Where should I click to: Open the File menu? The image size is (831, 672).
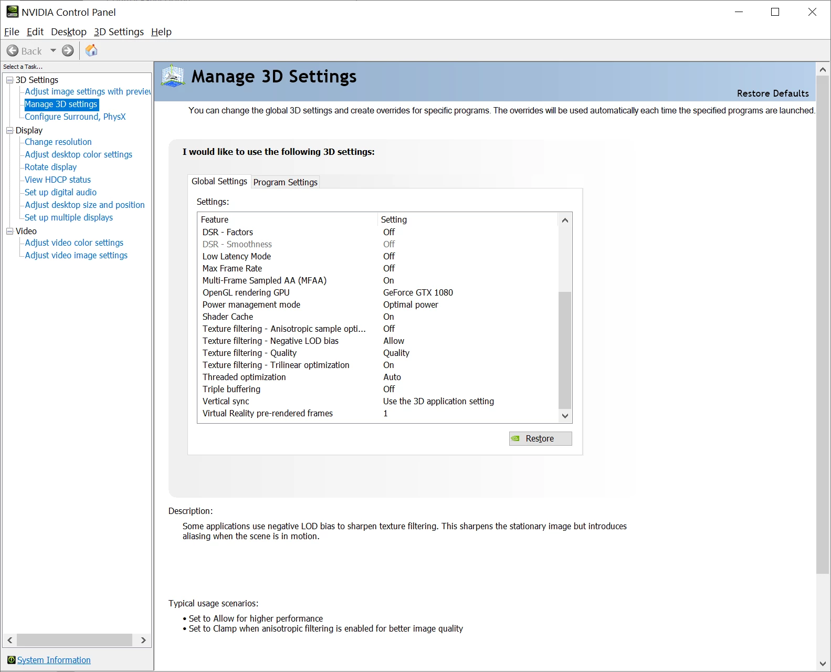point(12,31)
